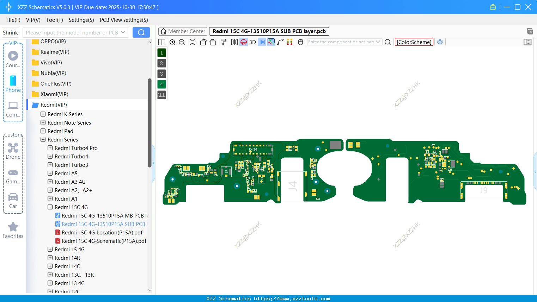Viewport: 537px width, 302px height.
Task: Open the right side panel layout
Action: (x=527, y=42)
